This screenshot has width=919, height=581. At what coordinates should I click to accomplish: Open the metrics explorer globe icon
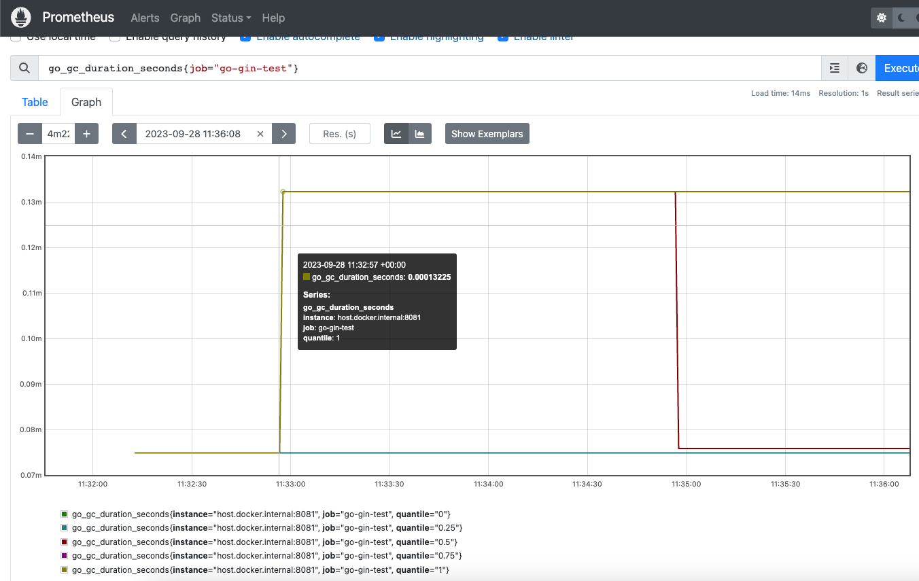click(x=862, y=68)
